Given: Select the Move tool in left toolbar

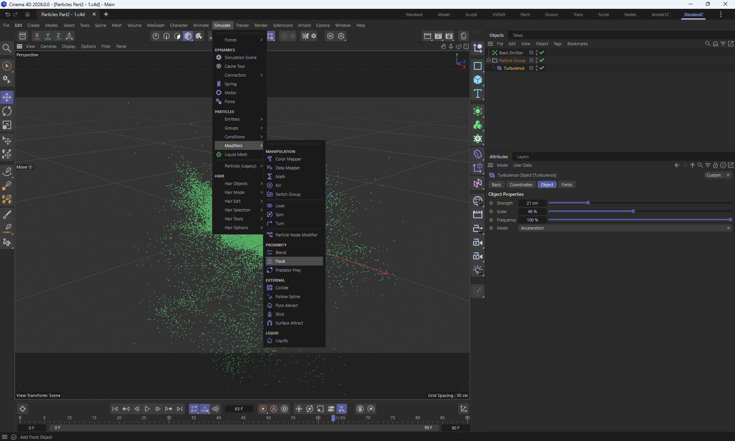Looking at the screenshot, I should (7, 97).
